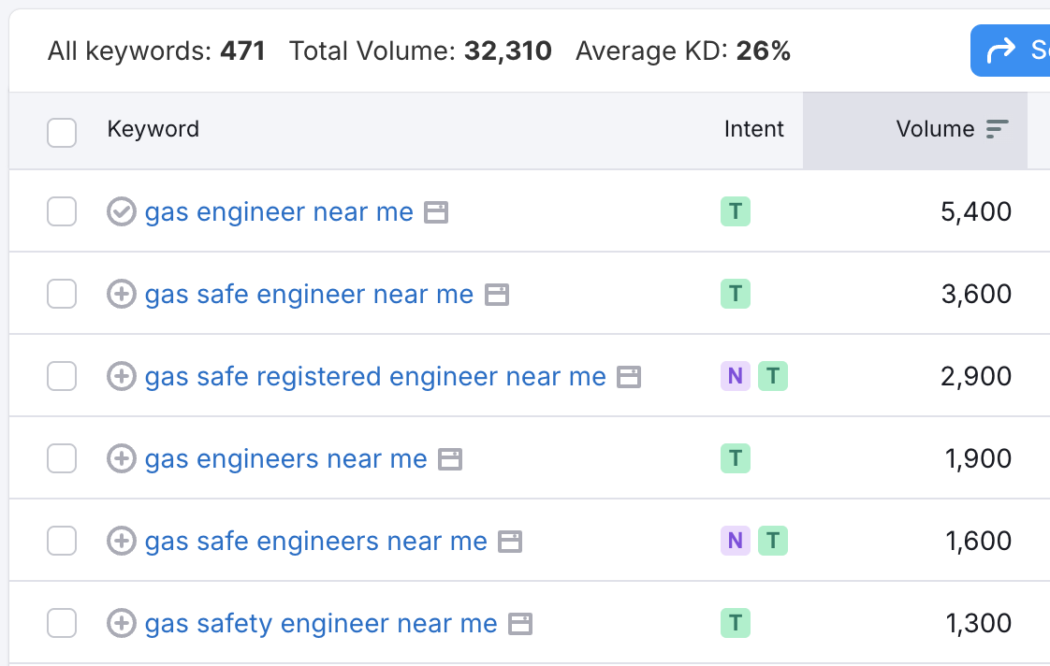Click the "All keywords: 471" count text
Viewport: 1050px width, 666px height.
(155, 51)
